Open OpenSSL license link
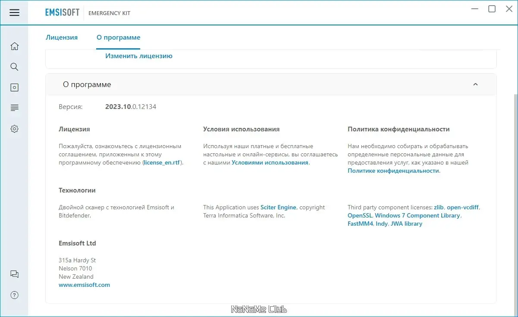This screenshot has height=317, width=518. click(x=360, y=216)
